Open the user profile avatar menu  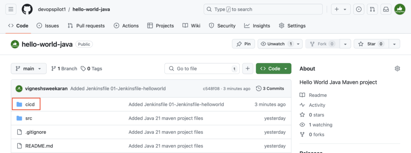click(400, 9)
